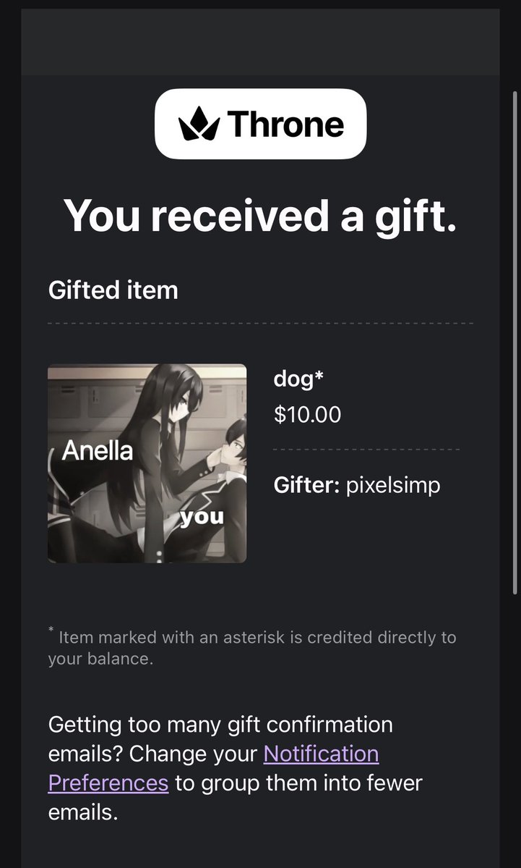521x868 pixels.
Task: Click the small footnote asterisk symbol
Action: click(51, 629)
